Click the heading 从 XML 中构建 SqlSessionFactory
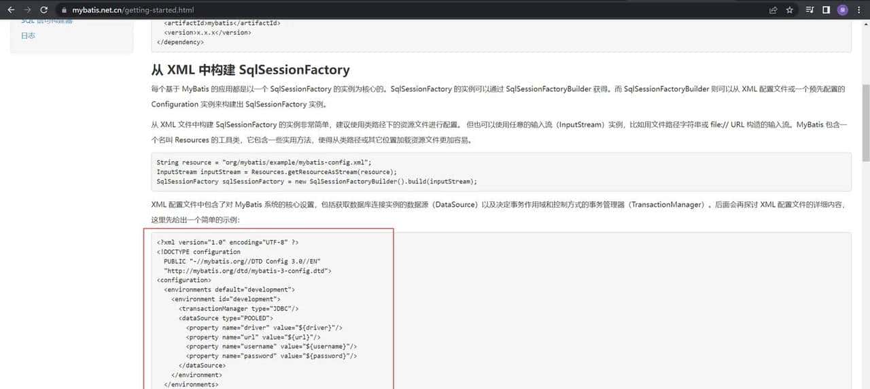Viewport: 870px width, 389px height. coord(250,69)
